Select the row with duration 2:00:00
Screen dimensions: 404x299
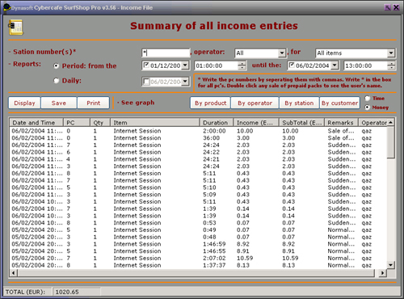(x=198, y=131)
